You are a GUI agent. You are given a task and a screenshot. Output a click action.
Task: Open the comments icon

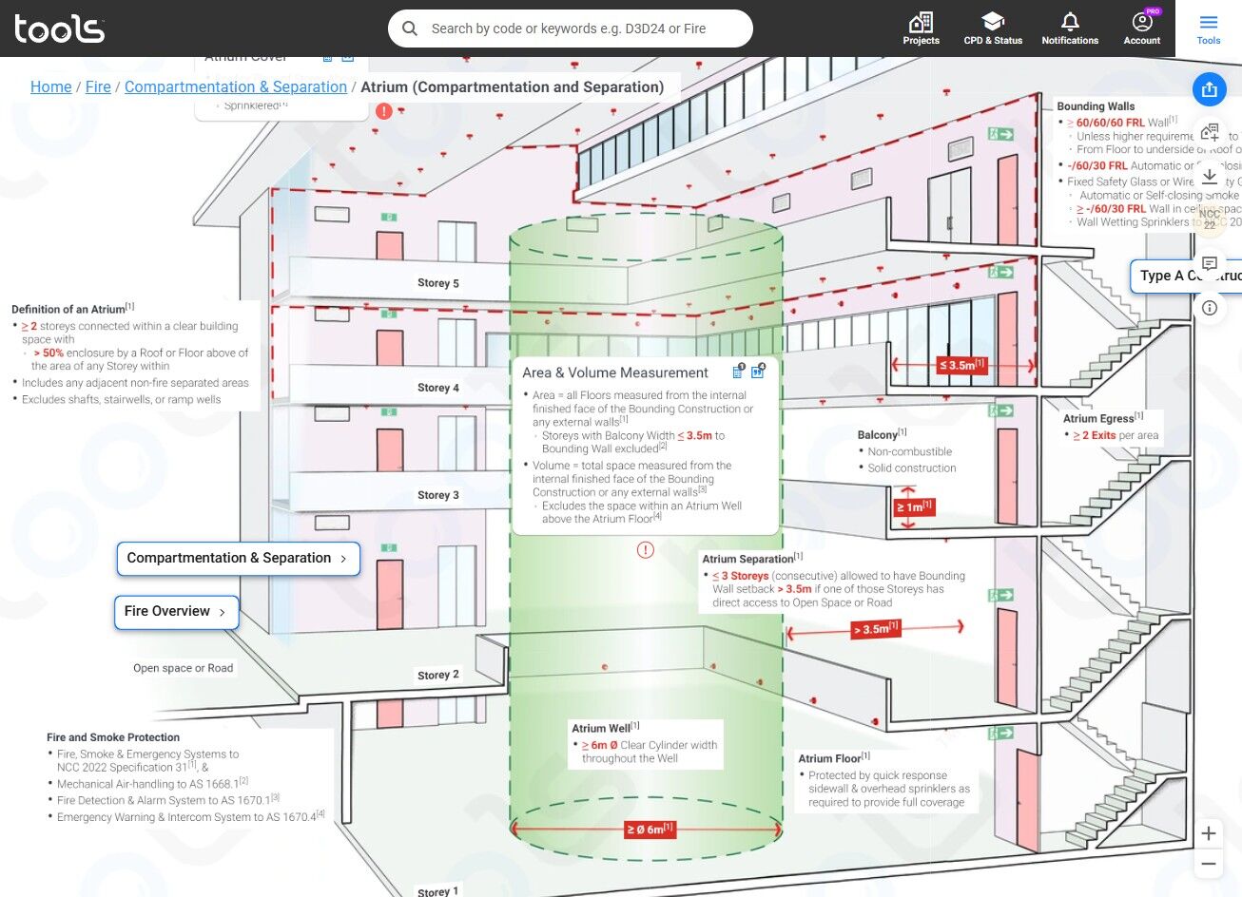[1210, 263]
